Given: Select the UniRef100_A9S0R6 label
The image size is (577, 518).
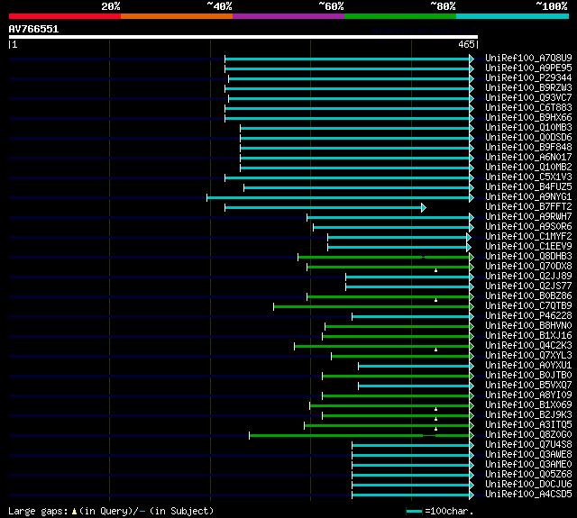Looking at the screenshot, I should pyautogui.click(x=528, y=227).
